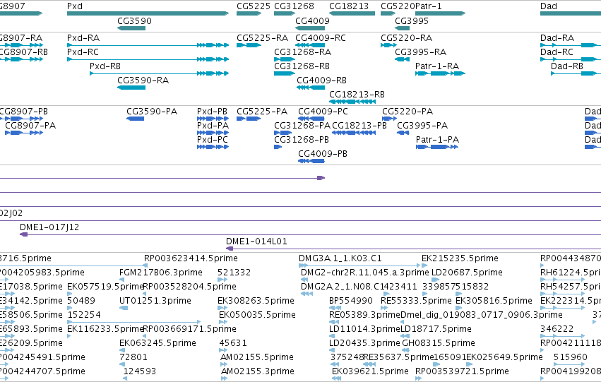Click the CG5220-RA transcript label
Screen dimensions: 601x382
[x=406, y=38]
